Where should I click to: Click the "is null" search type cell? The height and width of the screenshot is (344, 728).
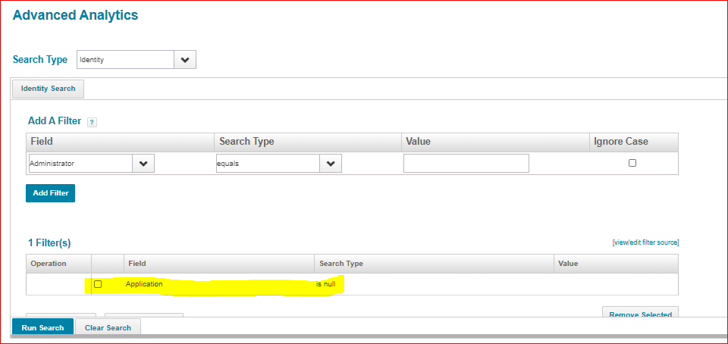328,284
